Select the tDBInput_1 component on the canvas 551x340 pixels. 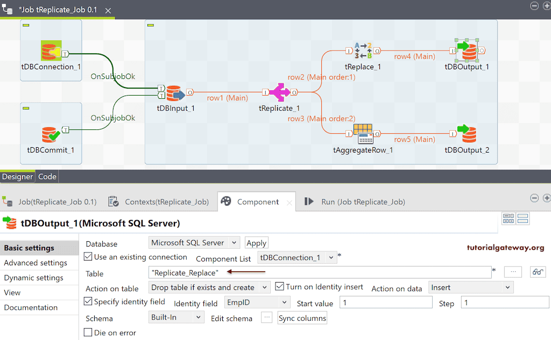pyautogui.click(x=176, y=93)
